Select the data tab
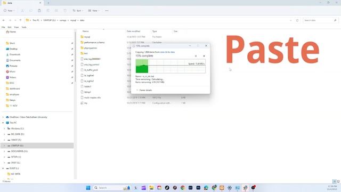 click(22, 3)
